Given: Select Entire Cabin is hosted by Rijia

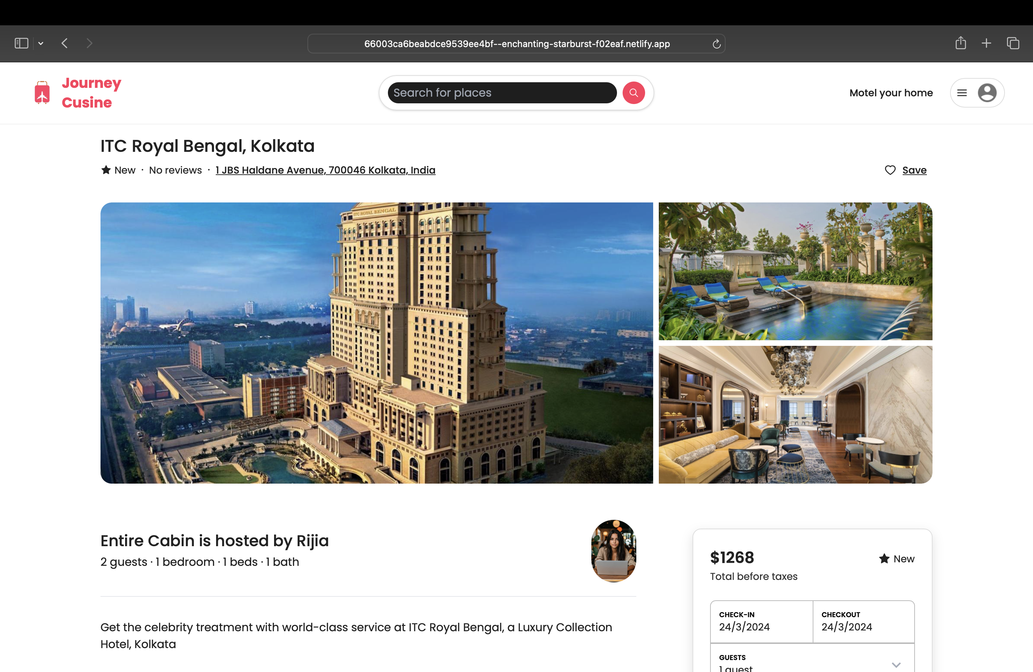Looking at the screenshot, I should pos(214,541).
